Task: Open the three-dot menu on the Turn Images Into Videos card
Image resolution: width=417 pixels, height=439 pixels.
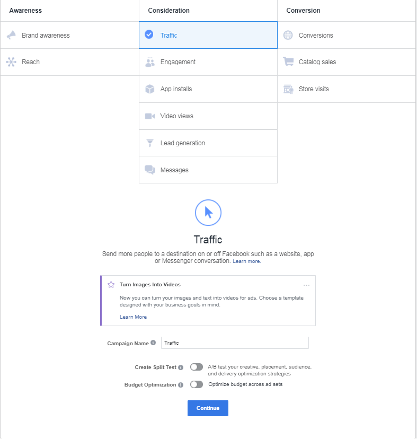Action: [306, 285]
